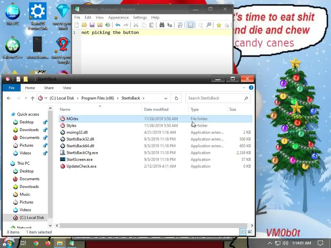Image resolution: width=331 pixels, height=248 pixels.
Task: Click (C:) Local Disk breadcrumb in address bar
Action: [62, 98]
